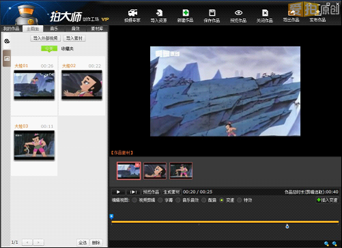Select 特效 effects radio option
The width and height of the screenshot is (342, 248).
pyautogui.click(x=239, y=200)
